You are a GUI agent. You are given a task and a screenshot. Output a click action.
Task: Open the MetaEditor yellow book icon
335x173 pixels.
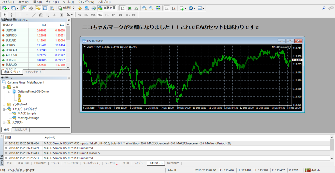[x=80, y=8]
